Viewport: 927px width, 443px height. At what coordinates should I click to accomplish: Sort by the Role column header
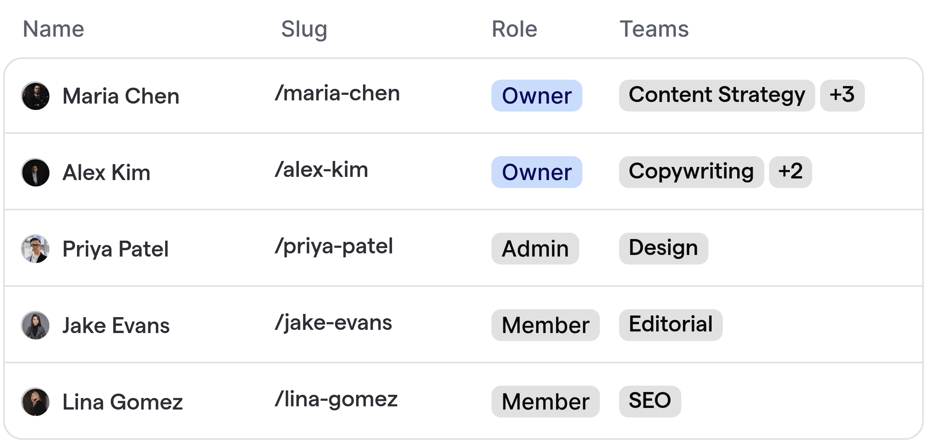(x=514, y=29)
